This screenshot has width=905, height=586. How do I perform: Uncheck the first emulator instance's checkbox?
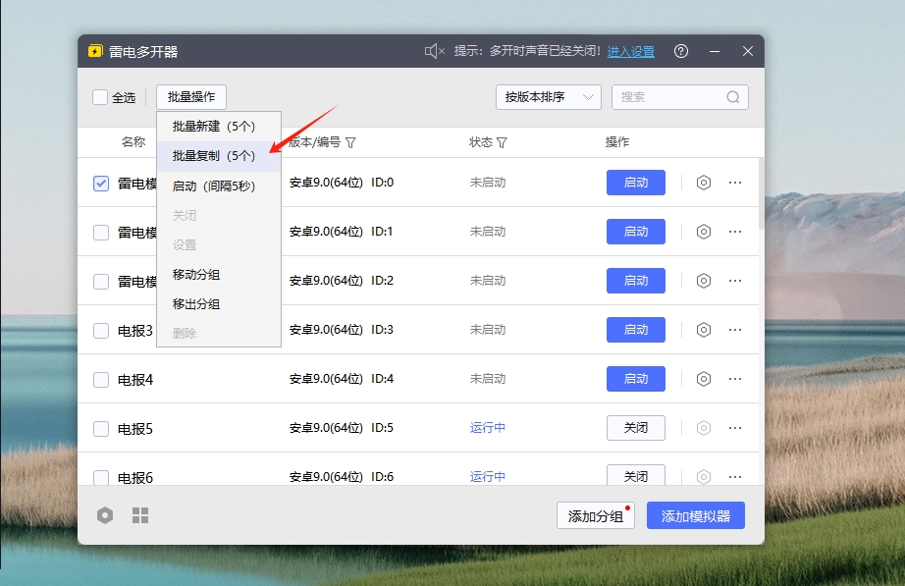click(x=99, y=183)
